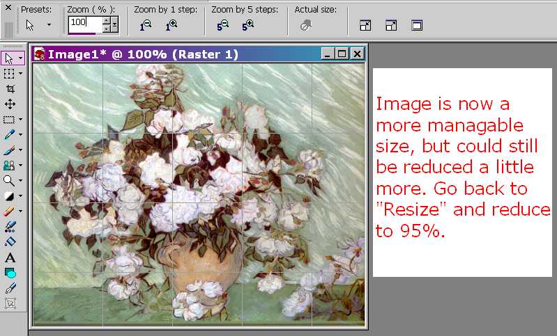Zoom in by 5 steps
557x336 pixels.
pos(248,26)
